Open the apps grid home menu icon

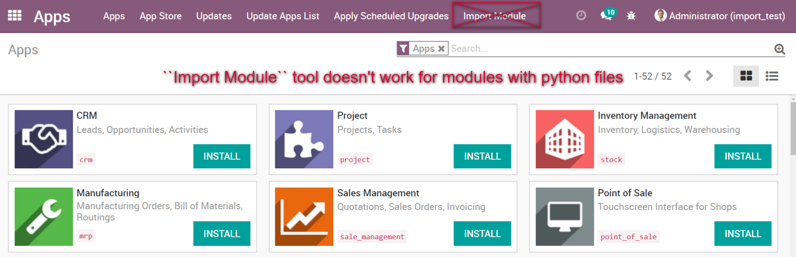click(x=15, y=15)
